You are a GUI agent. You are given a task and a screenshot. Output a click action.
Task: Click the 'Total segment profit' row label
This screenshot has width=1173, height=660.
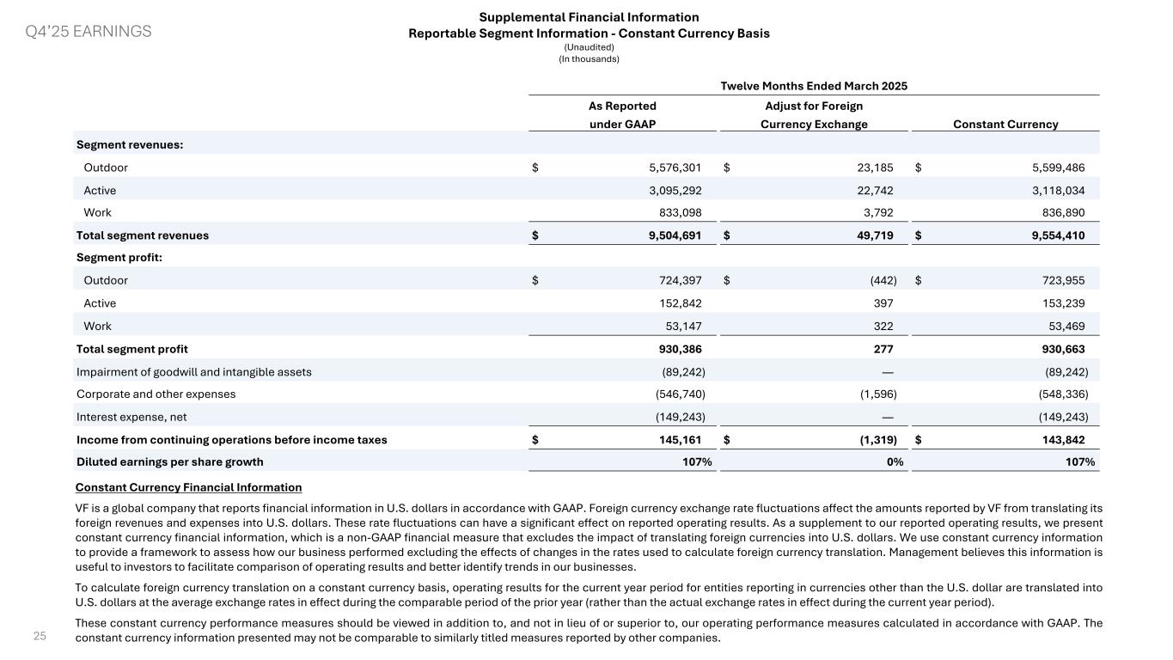(132, 349)
